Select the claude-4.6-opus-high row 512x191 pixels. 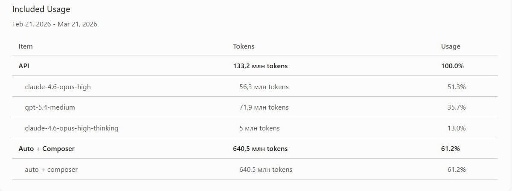tap(58, 87)
